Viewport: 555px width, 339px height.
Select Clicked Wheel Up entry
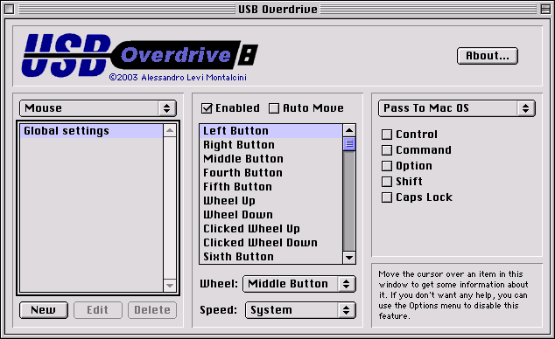pos(271,228)
